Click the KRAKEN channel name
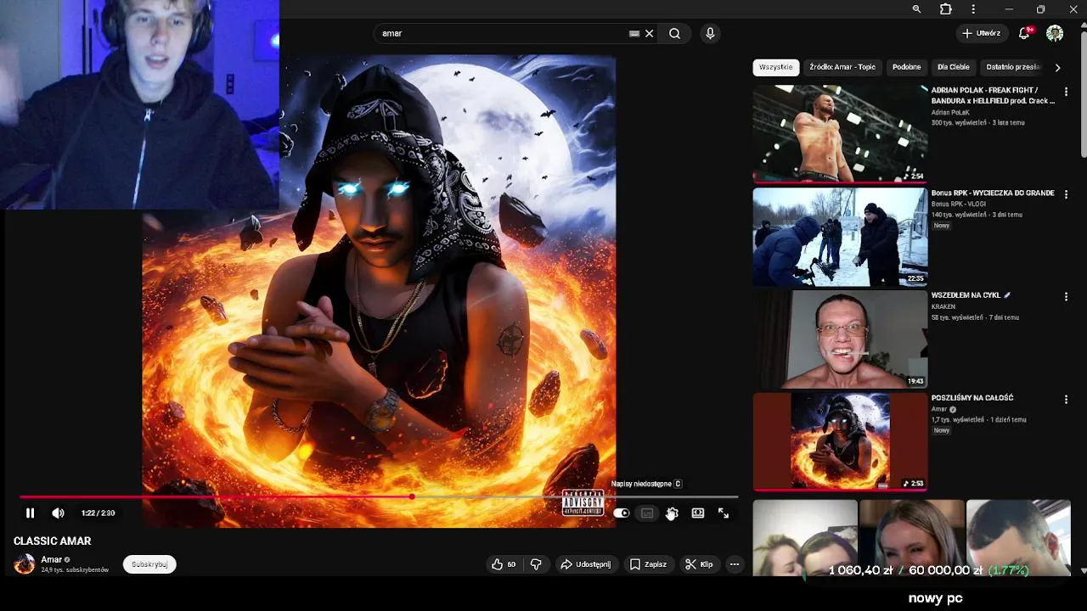Image resolution: width=1087 pixels, height=611 pixels. coord(943,306)
